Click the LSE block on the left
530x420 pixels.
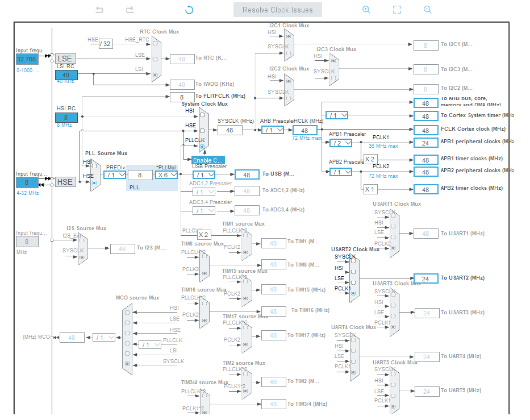65,59
